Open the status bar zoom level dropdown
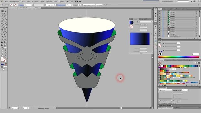201x113 pixels. tap(18, 108)
